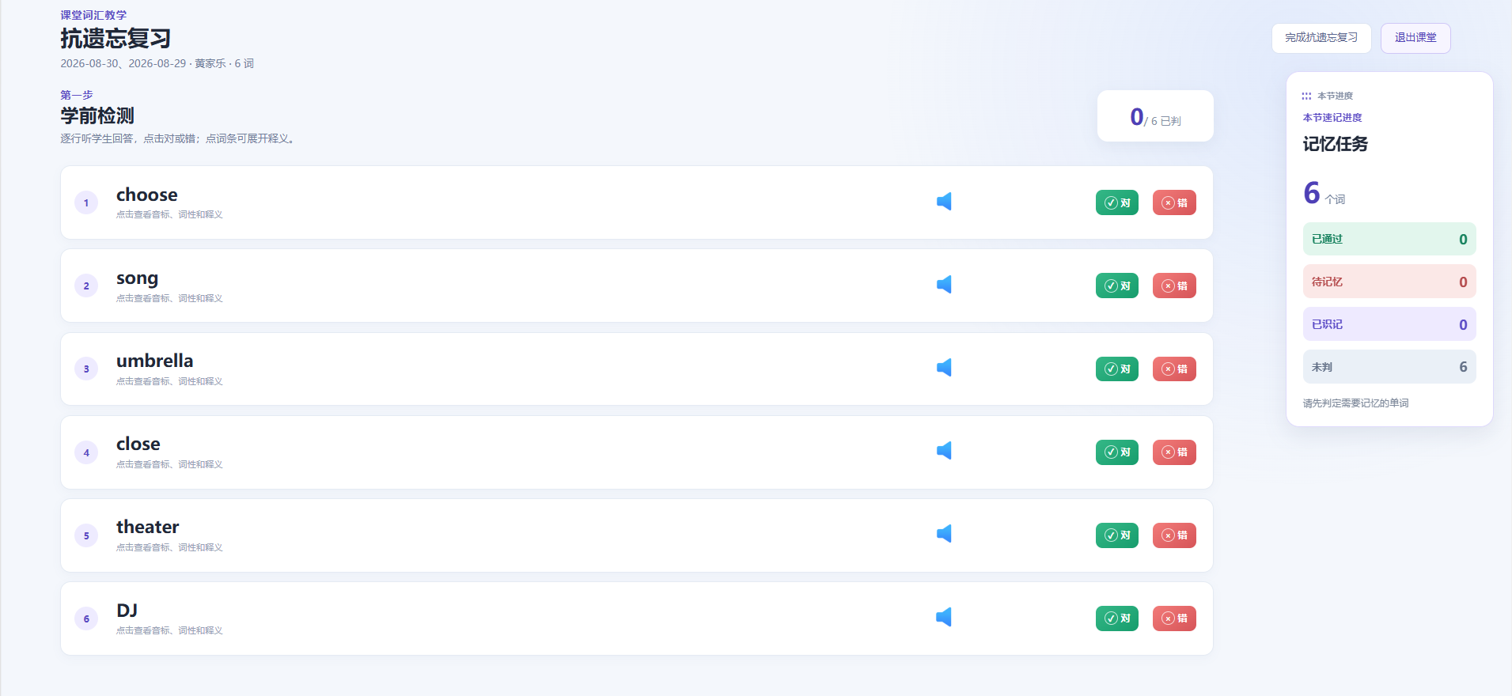The height and width of the screenshot is (696, 1512).
Task: Click the 已通过 count row
Action: [x=1389, y=239]
